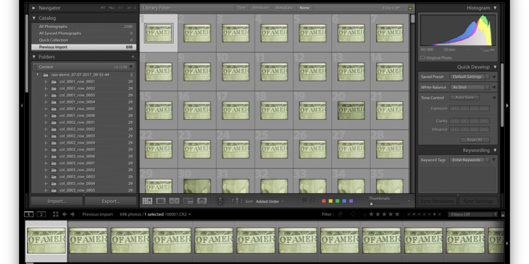Filter by flagged photos in filmstrip filter
Image resolution: width=529 pixels, height=264 pixels.
pyautogui.click(x=340, y=214)
